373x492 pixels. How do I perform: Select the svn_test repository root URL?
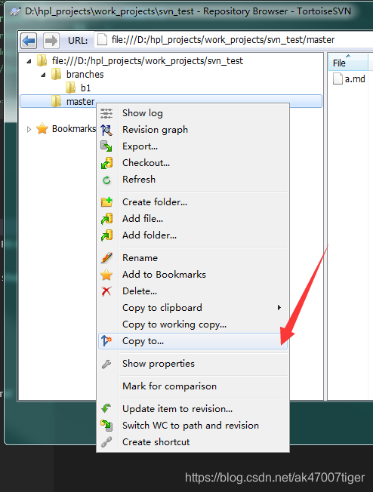(x=147, y=61)
